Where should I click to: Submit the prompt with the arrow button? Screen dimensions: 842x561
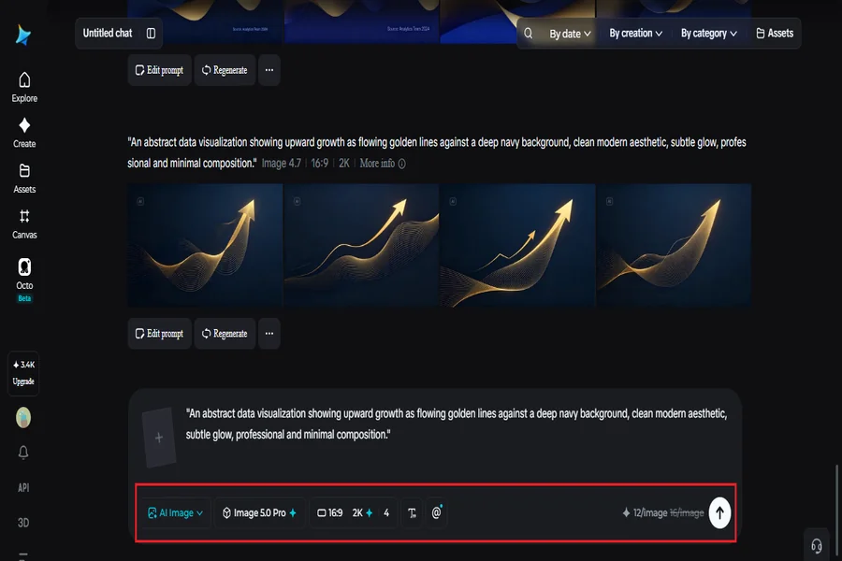point(719,512)
